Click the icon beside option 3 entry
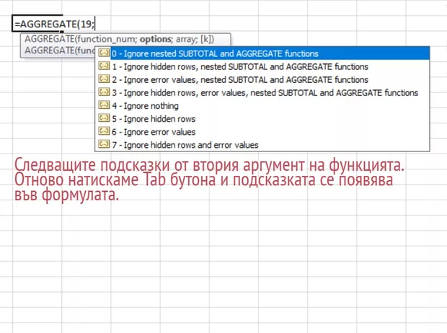This screenshot has width=447, height=333. click(x=104, y=92)
